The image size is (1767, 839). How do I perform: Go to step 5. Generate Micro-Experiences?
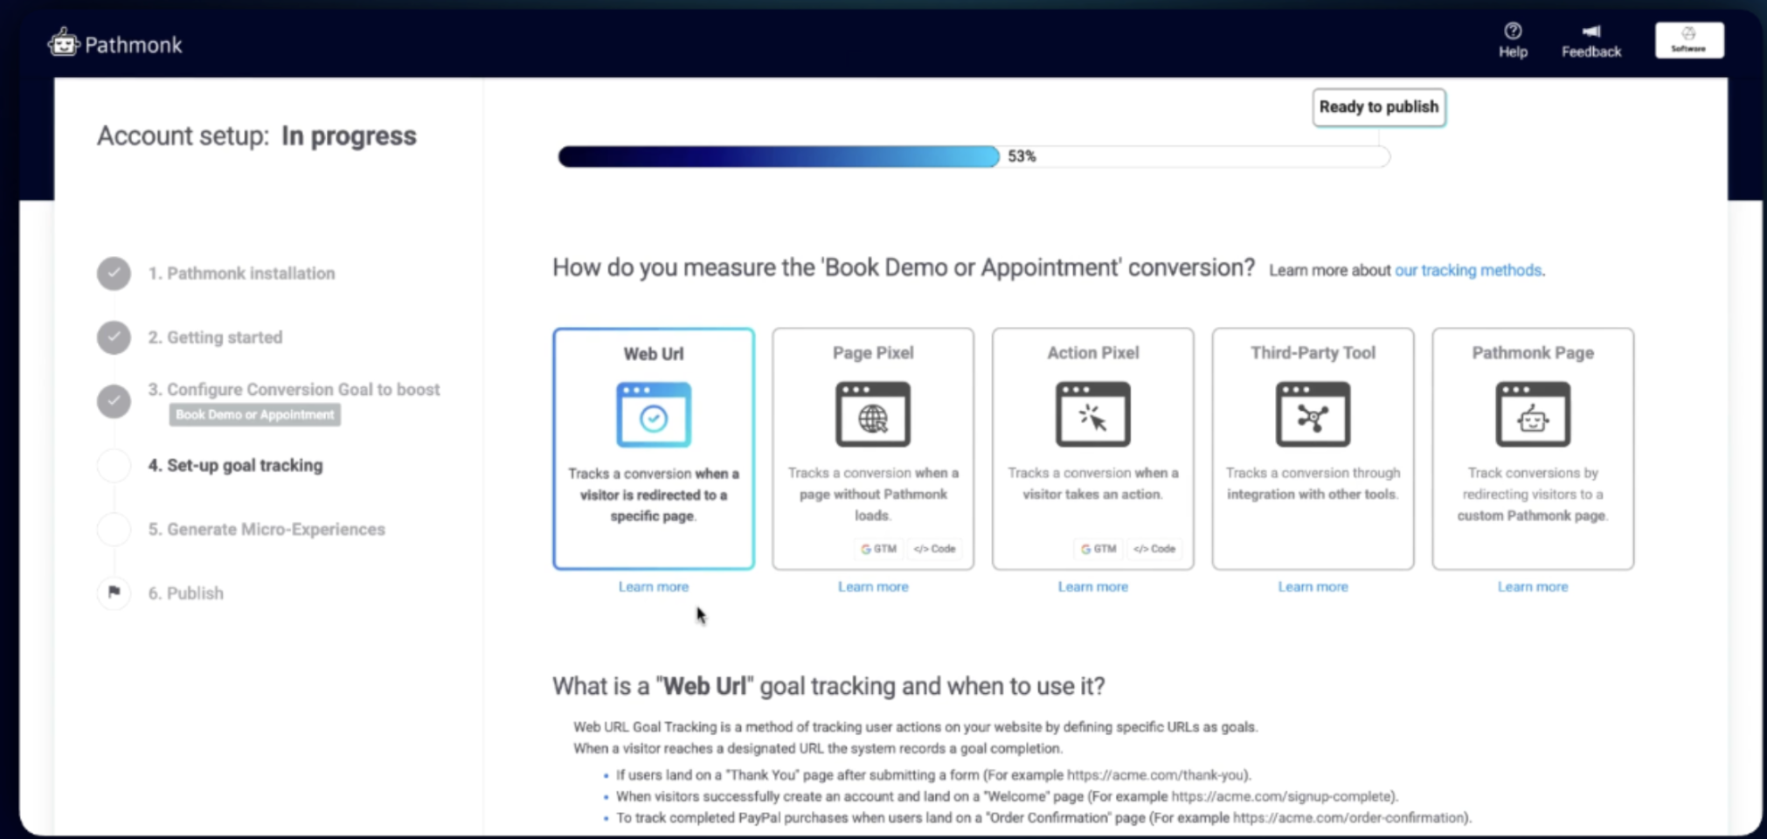(267, 529)
